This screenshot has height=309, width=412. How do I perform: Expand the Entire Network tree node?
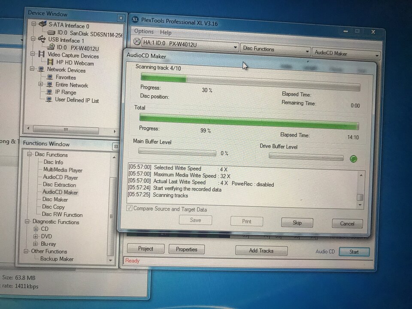(x=40, y=84)
